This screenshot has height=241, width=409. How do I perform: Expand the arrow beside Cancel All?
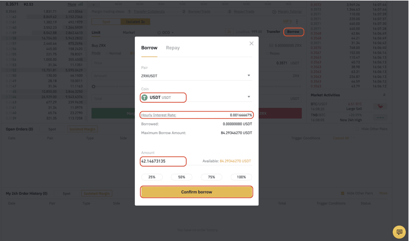[354, 138]
